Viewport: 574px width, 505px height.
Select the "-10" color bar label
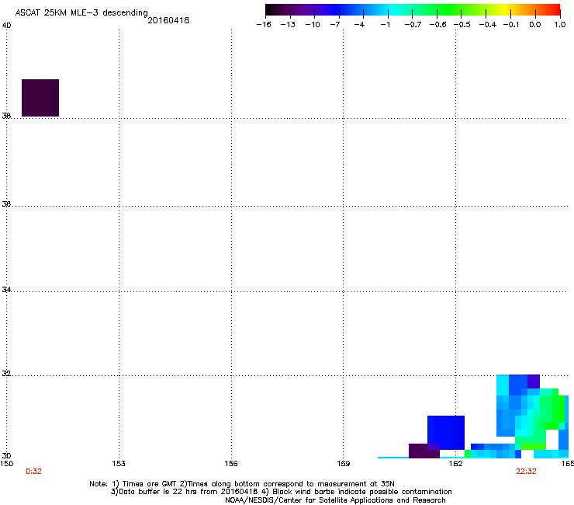313,25
